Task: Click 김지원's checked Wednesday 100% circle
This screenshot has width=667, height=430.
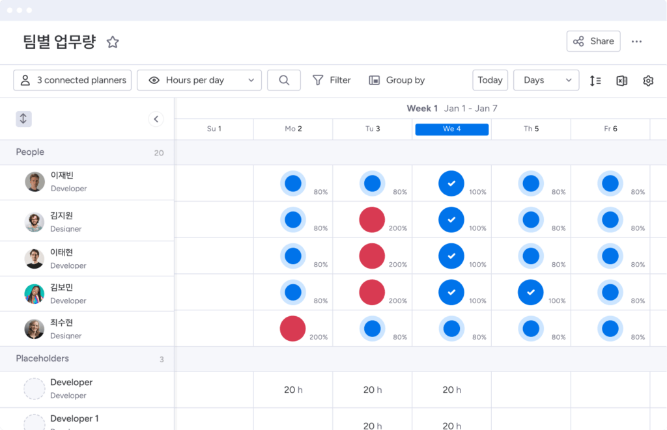Action: pyautogui.click(x=451, y=220)
